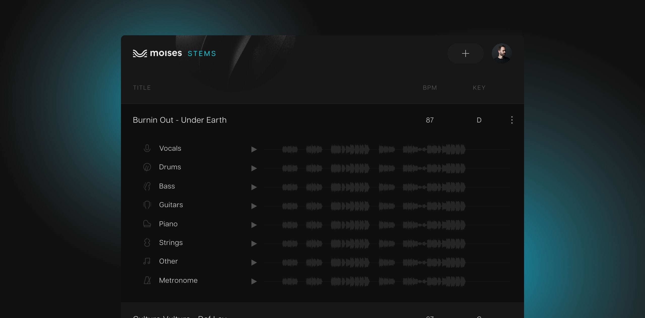
Task: Expand the partially visible next song row
Action: [x=180, y=315]
